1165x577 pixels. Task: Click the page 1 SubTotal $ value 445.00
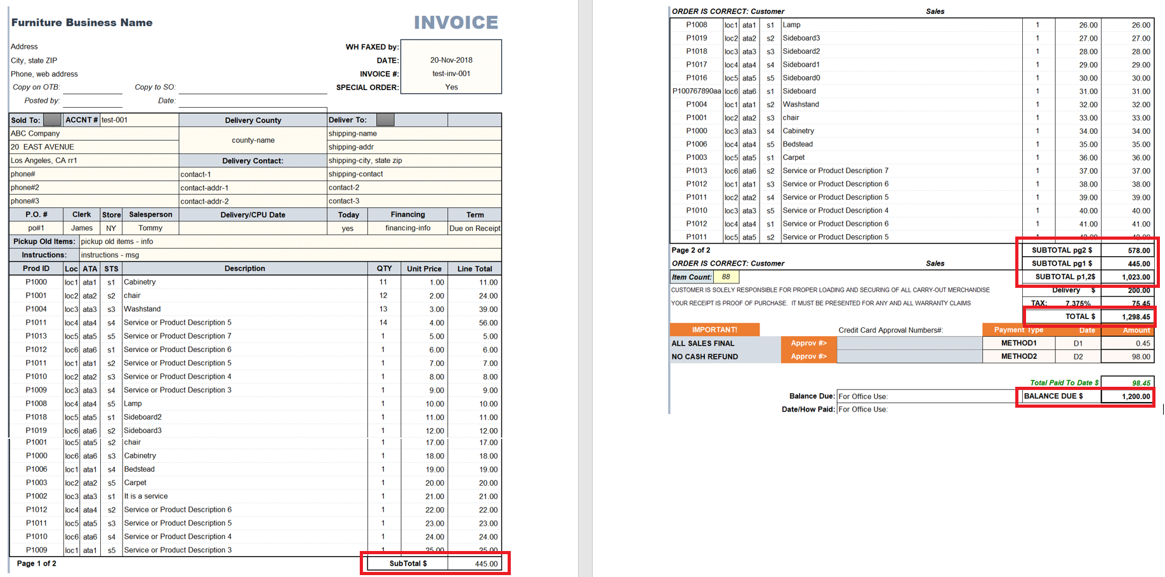486,564
